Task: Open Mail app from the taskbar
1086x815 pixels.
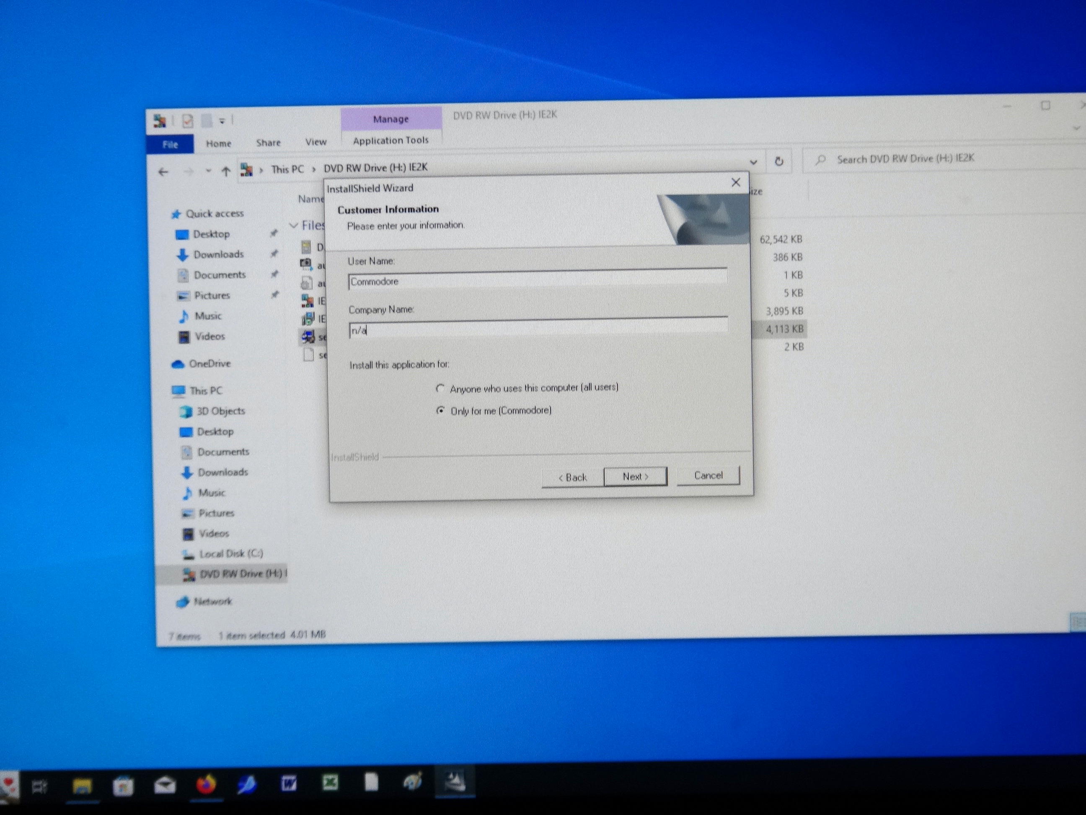Action: tap(165, 786)
